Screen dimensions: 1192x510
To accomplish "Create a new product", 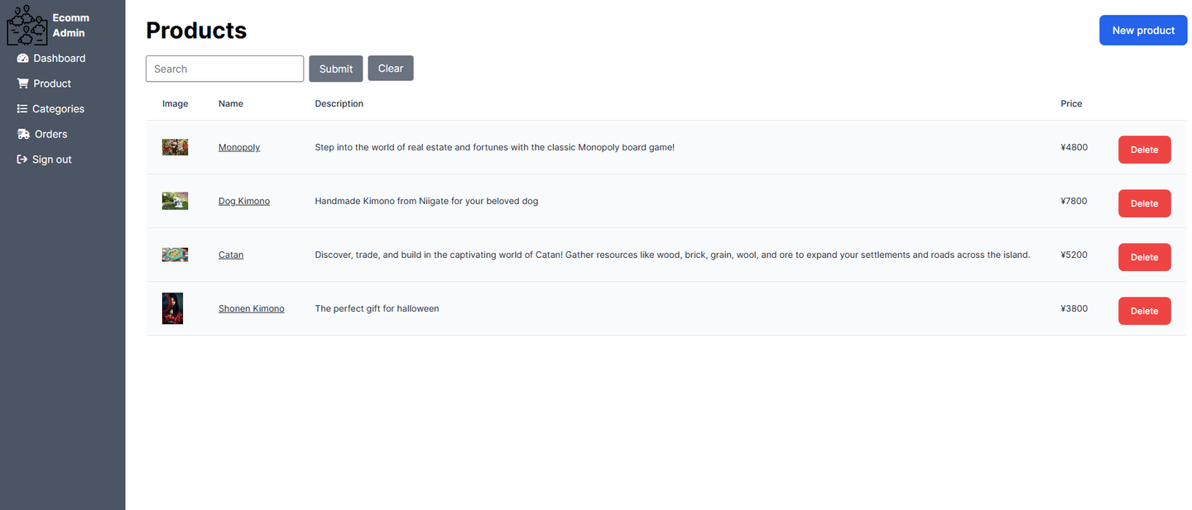I will point(1142,31).
